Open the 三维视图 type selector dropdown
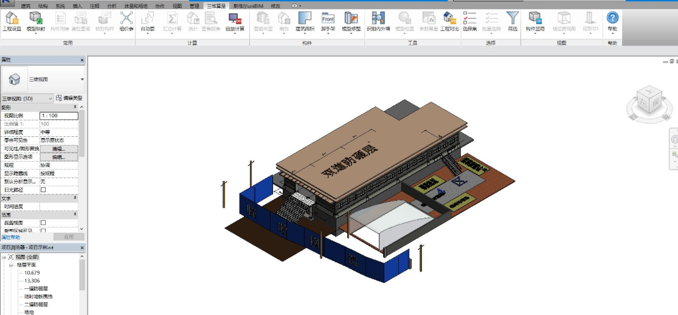 point(81,80)
